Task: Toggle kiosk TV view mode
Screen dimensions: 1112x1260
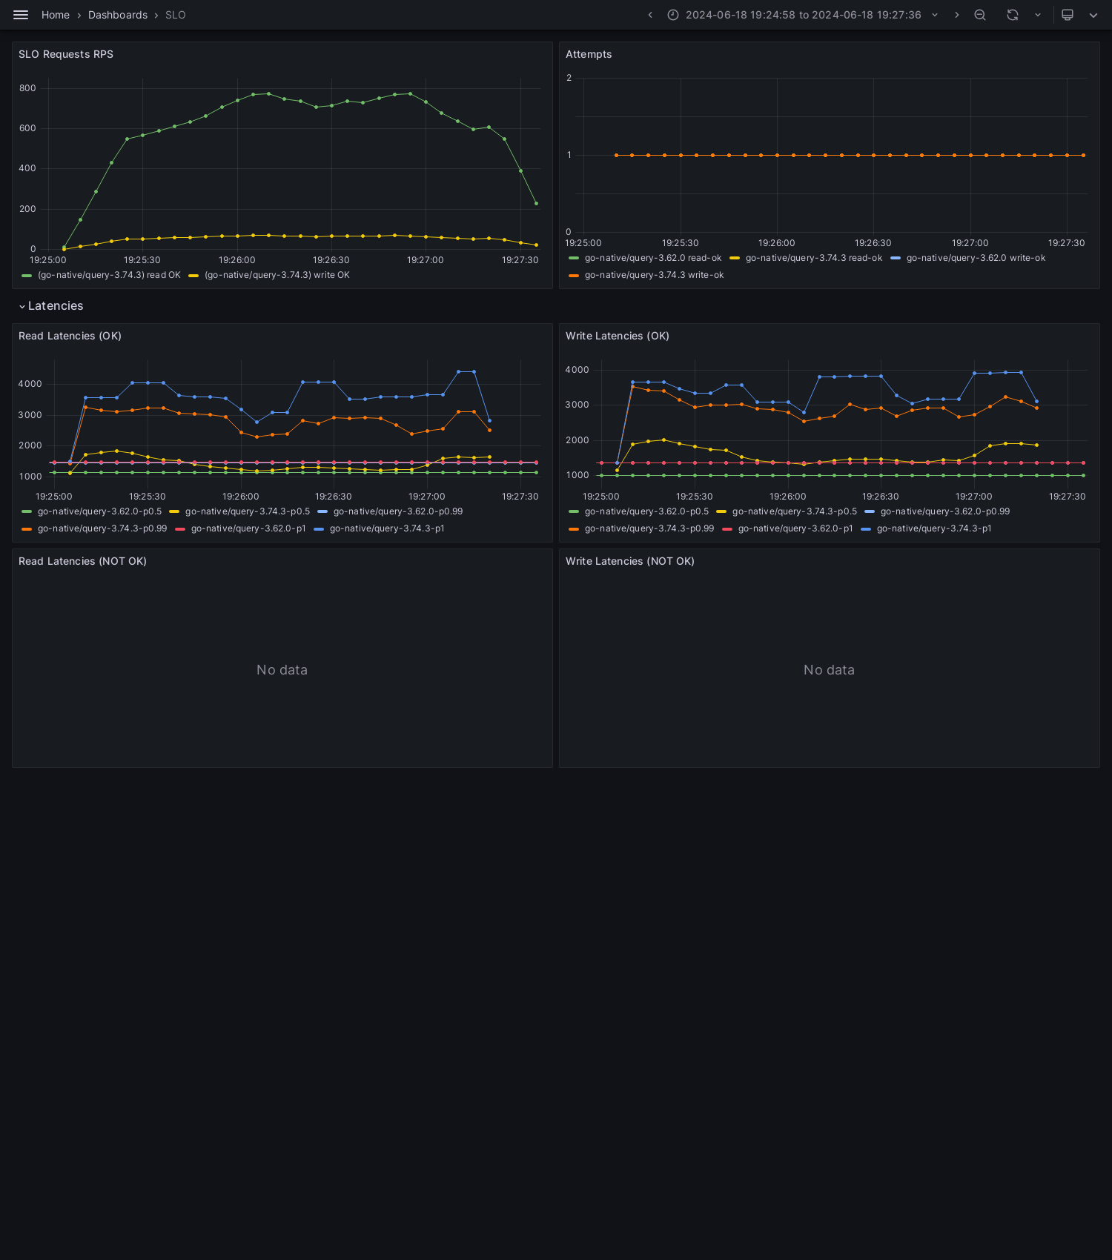Action: (1068, 15)
